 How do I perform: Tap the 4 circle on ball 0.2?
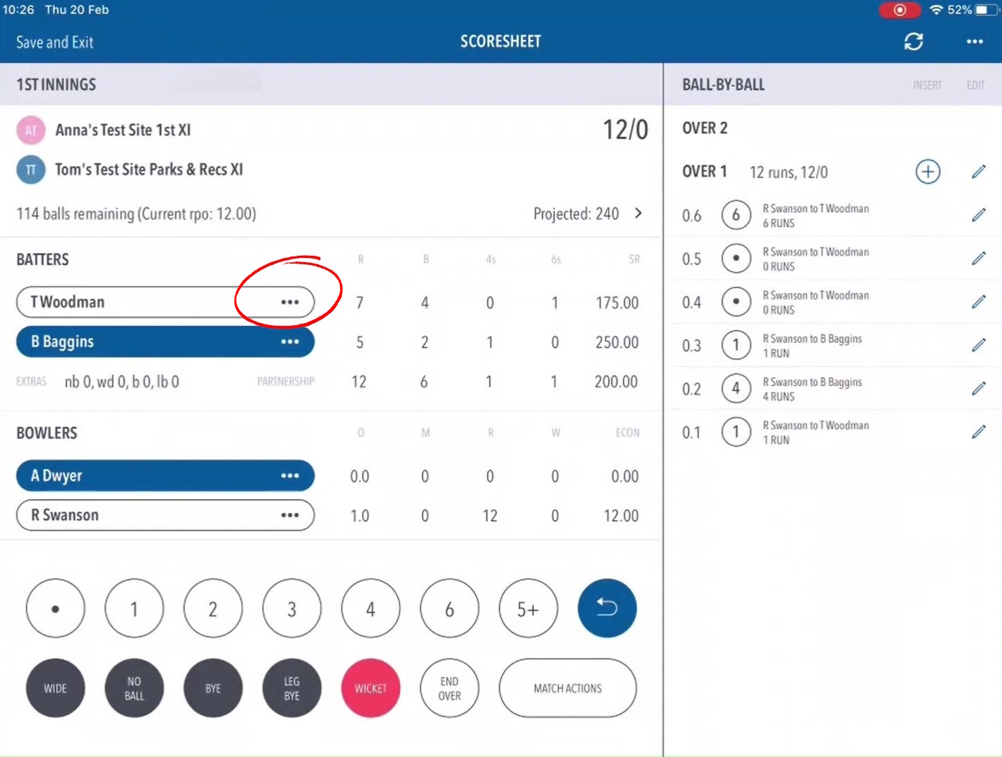pyautogui.click(x=736, y=389)
